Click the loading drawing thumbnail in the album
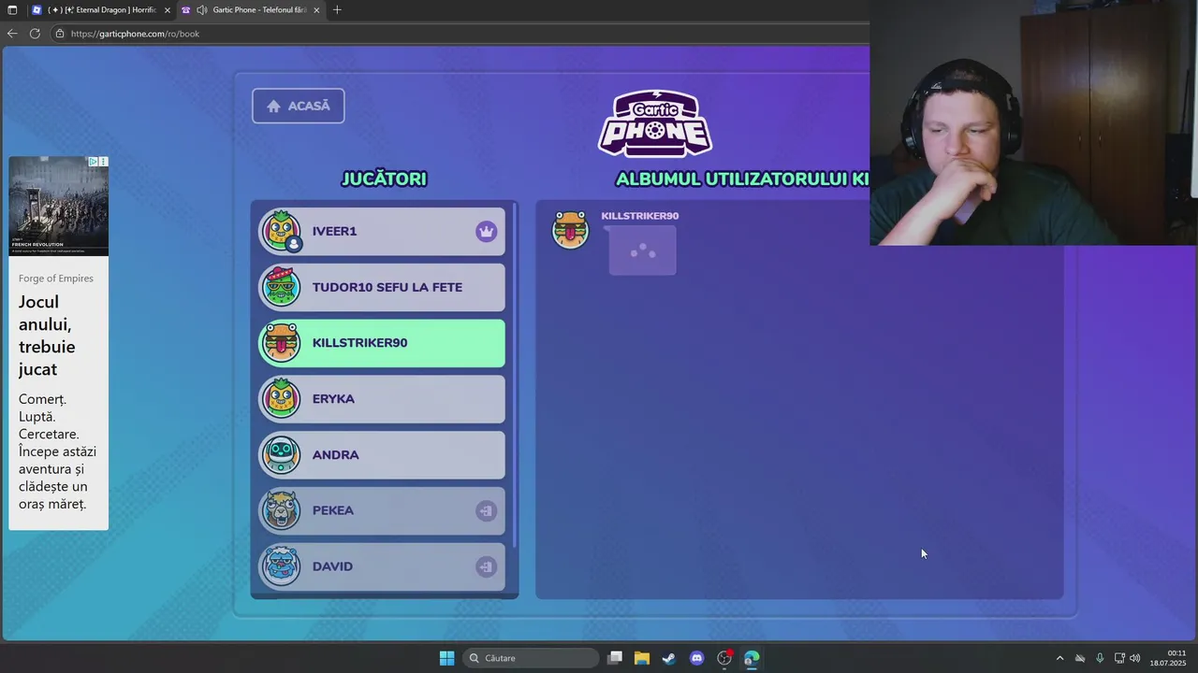The height and width of the screenshot is (673, 1198). tap(642, 251)
